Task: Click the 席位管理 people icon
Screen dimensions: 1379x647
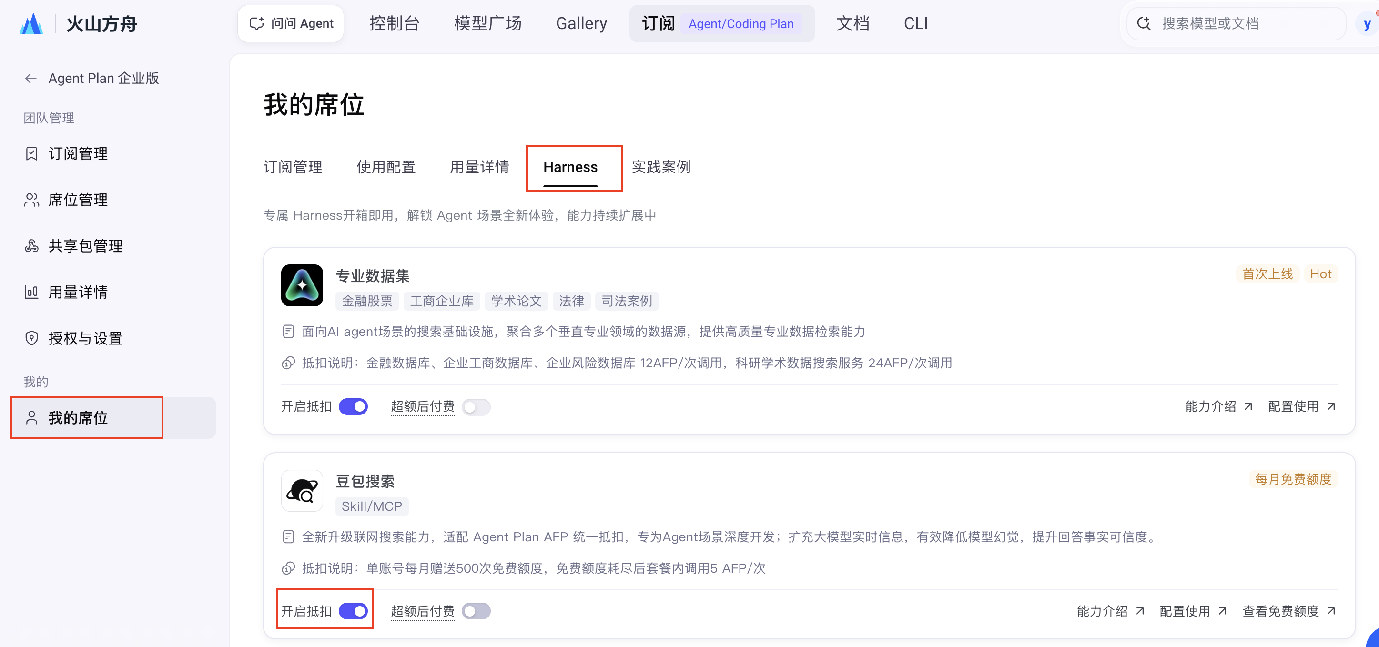Action: [31, 200]
